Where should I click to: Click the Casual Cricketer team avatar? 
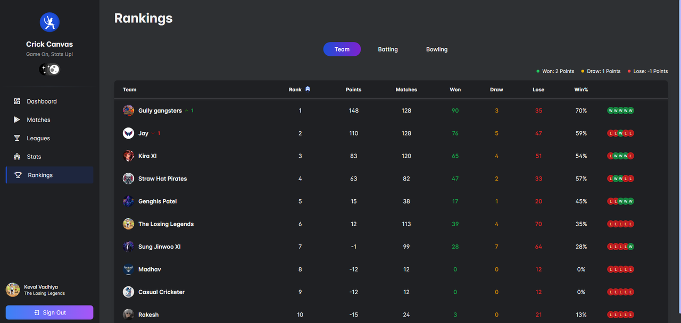129,292
